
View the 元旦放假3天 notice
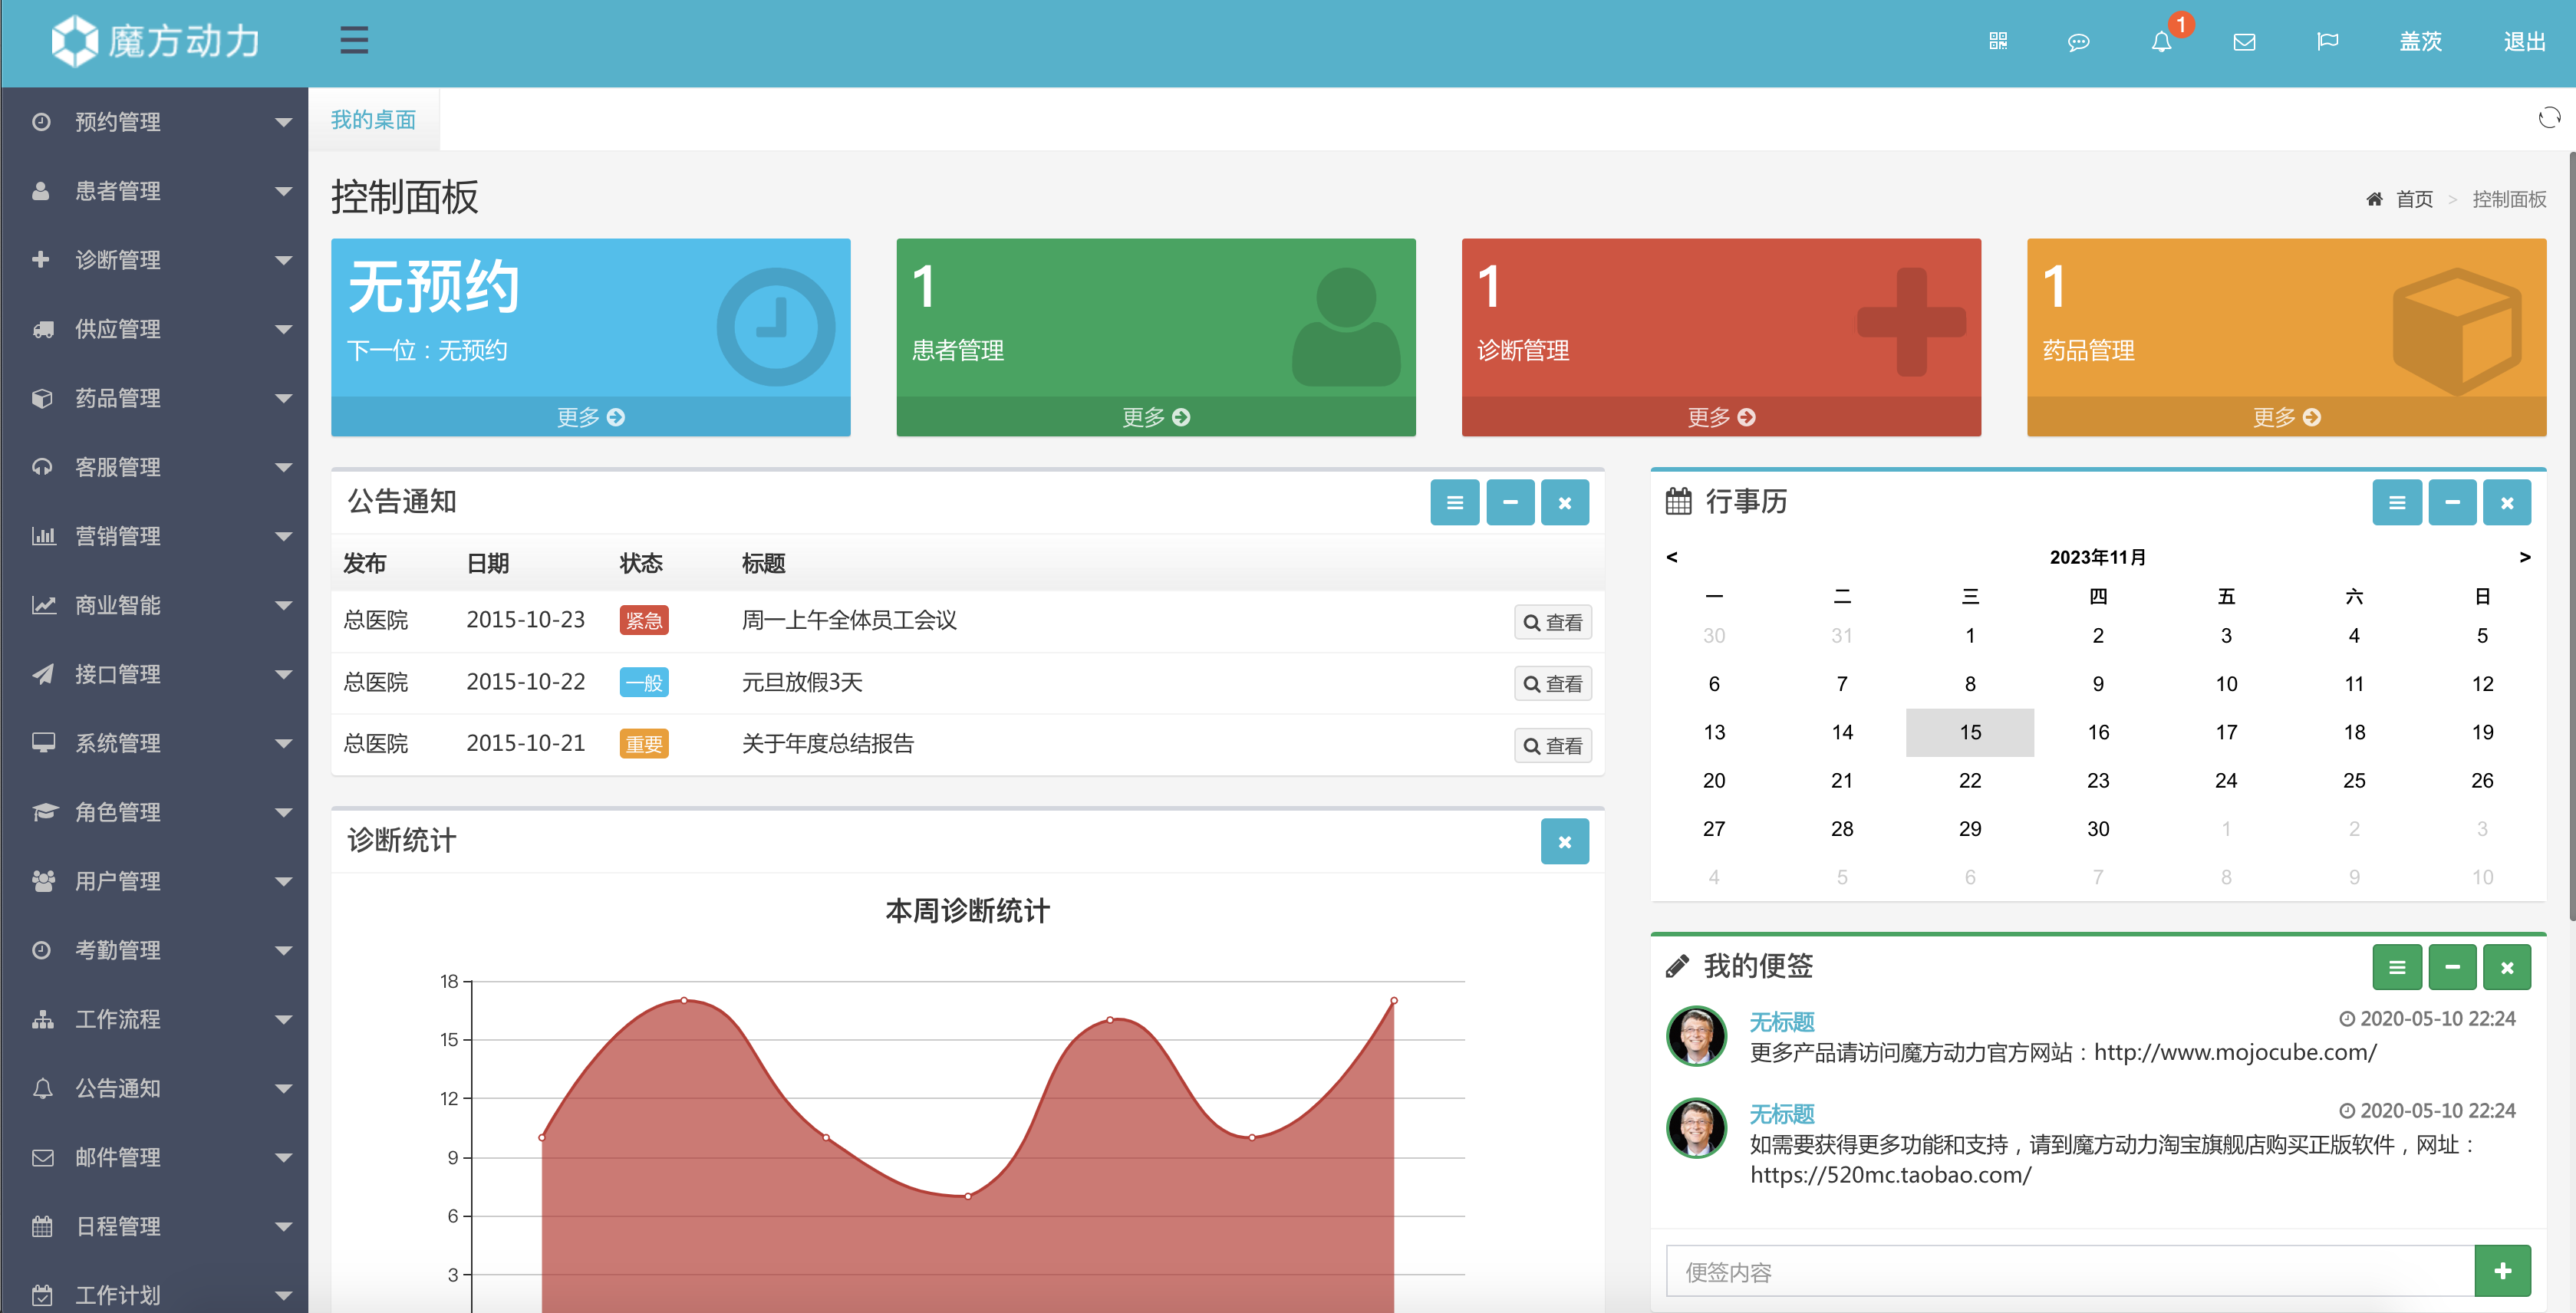pos(1552,684)
